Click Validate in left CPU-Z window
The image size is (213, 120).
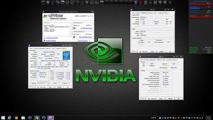click(x=59, y=87)
